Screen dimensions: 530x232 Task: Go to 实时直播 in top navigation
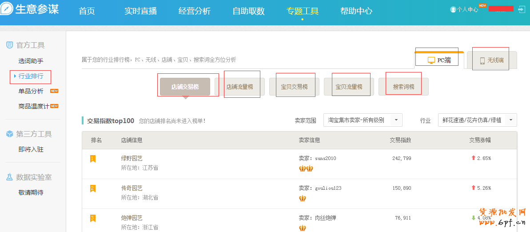[x=140, y=11]
